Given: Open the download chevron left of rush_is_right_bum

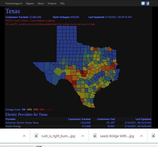Looking at the screenshot, I should [24, 136].
